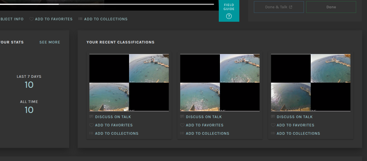Open the Field Guide help tab
The height and width of the screenshot is (161, 367).
point(229,11)
